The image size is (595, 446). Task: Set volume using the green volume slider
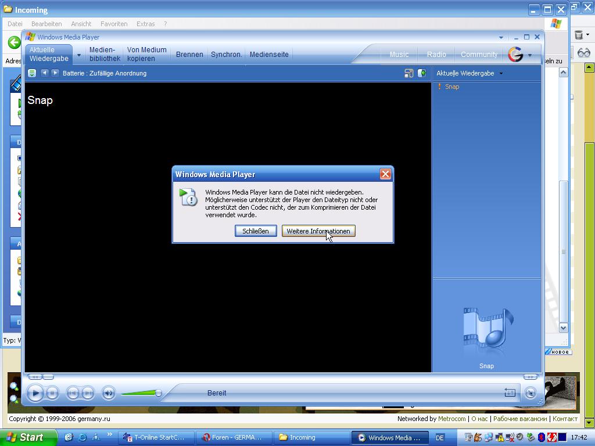coord(141,393)
